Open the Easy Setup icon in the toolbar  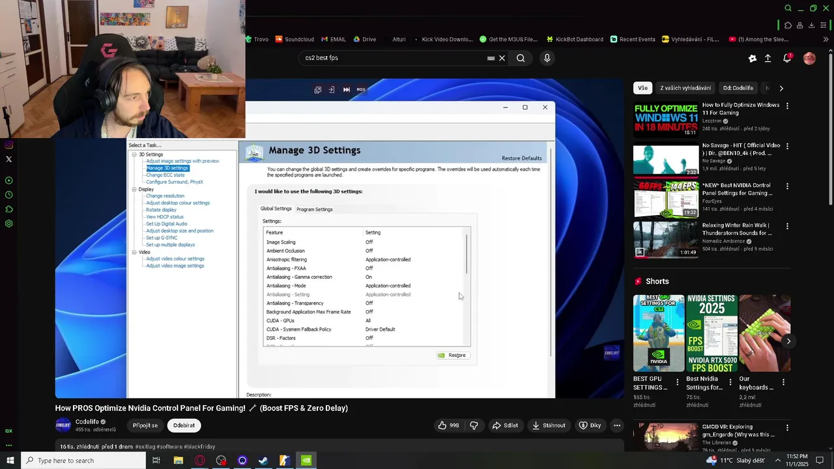coord(824,25)
